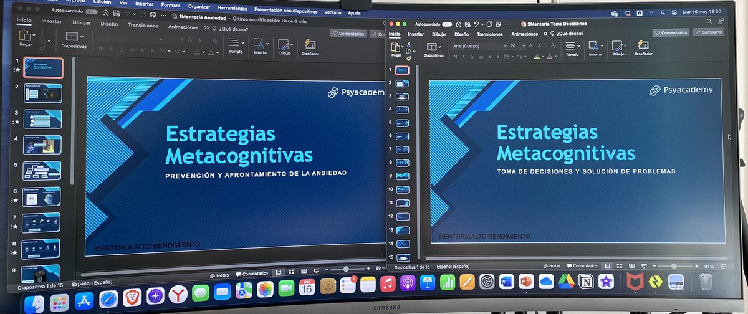Open font color dropdown arrow in right window
Viewport: 748px width, 314px height.
point(555,57)
